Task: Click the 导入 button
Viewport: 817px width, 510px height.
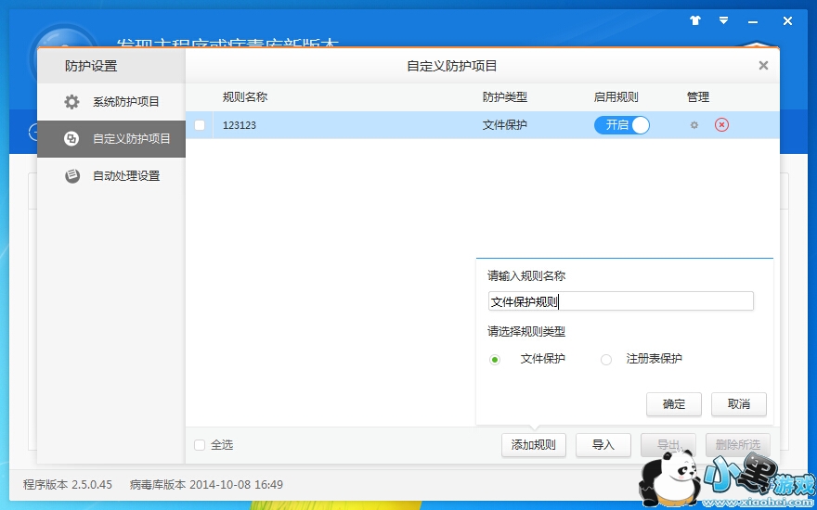Action: tap(603, 445)
